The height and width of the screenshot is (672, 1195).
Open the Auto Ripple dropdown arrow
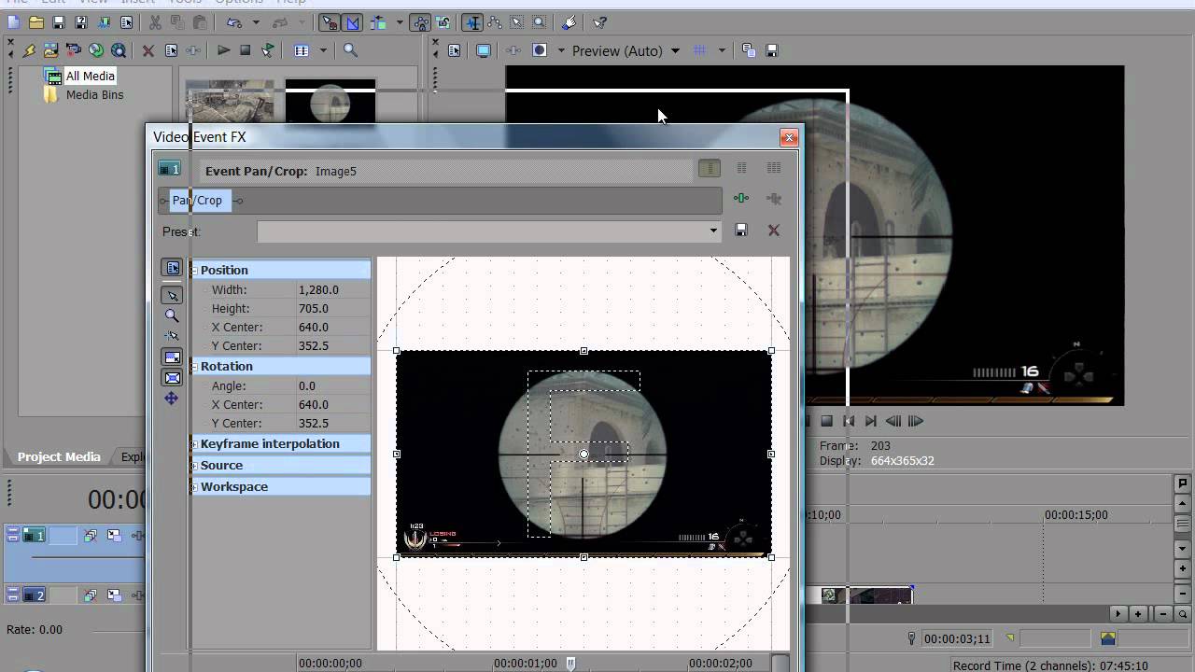pyautogui.click(x=400, y=22)
